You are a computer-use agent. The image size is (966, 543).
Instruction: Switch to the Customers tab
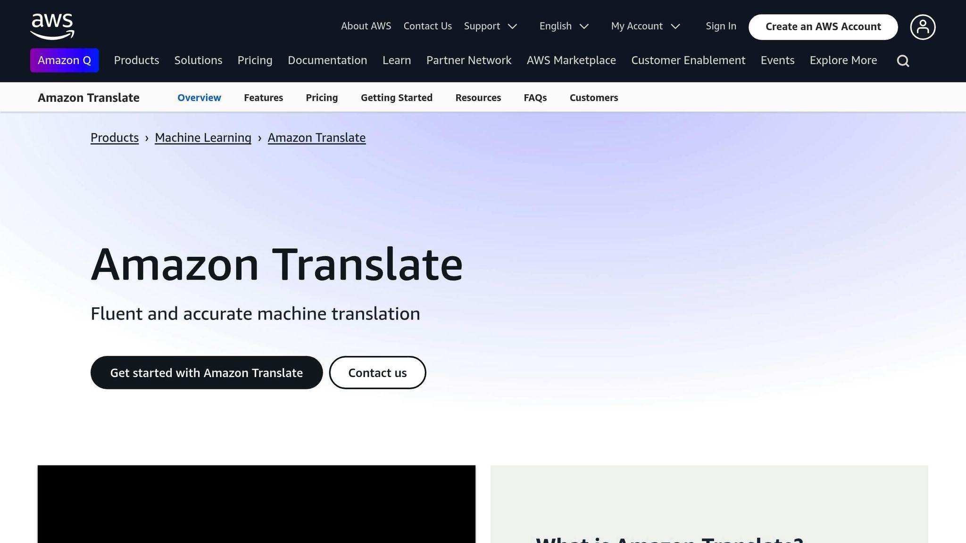click(594, 98)
